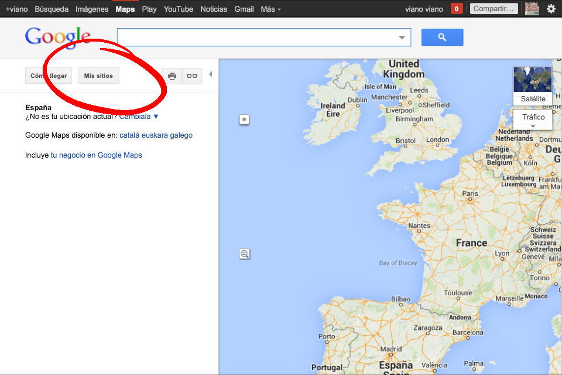Switch language to euskara

[x=155, y=135]
